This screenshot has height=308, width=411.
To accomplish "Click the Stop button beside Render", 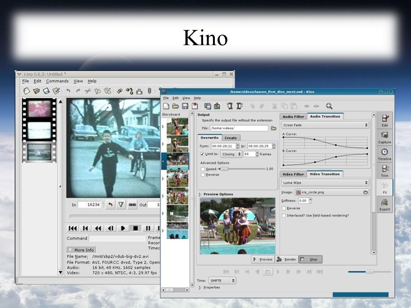I will (x=311, y=259).
